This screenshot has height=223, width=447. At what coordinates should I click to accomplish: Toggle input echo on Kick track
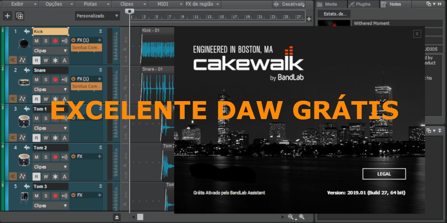coord(65,41)
